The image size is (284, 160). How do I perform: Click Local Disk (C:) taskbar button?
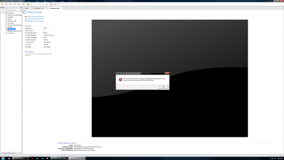click(x=20, y=158)
